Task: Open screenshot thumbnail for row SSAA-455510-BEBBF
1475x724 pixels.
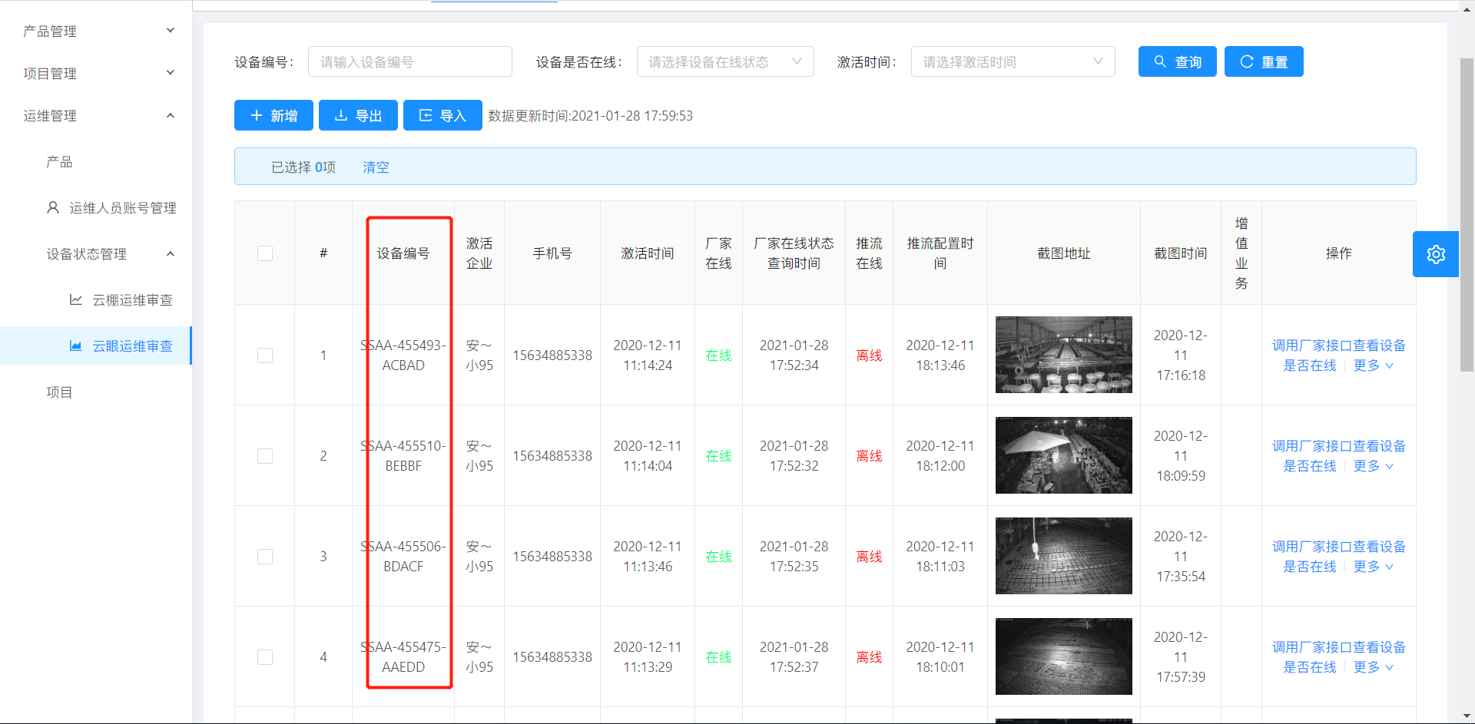Action: coord(1063,455)
